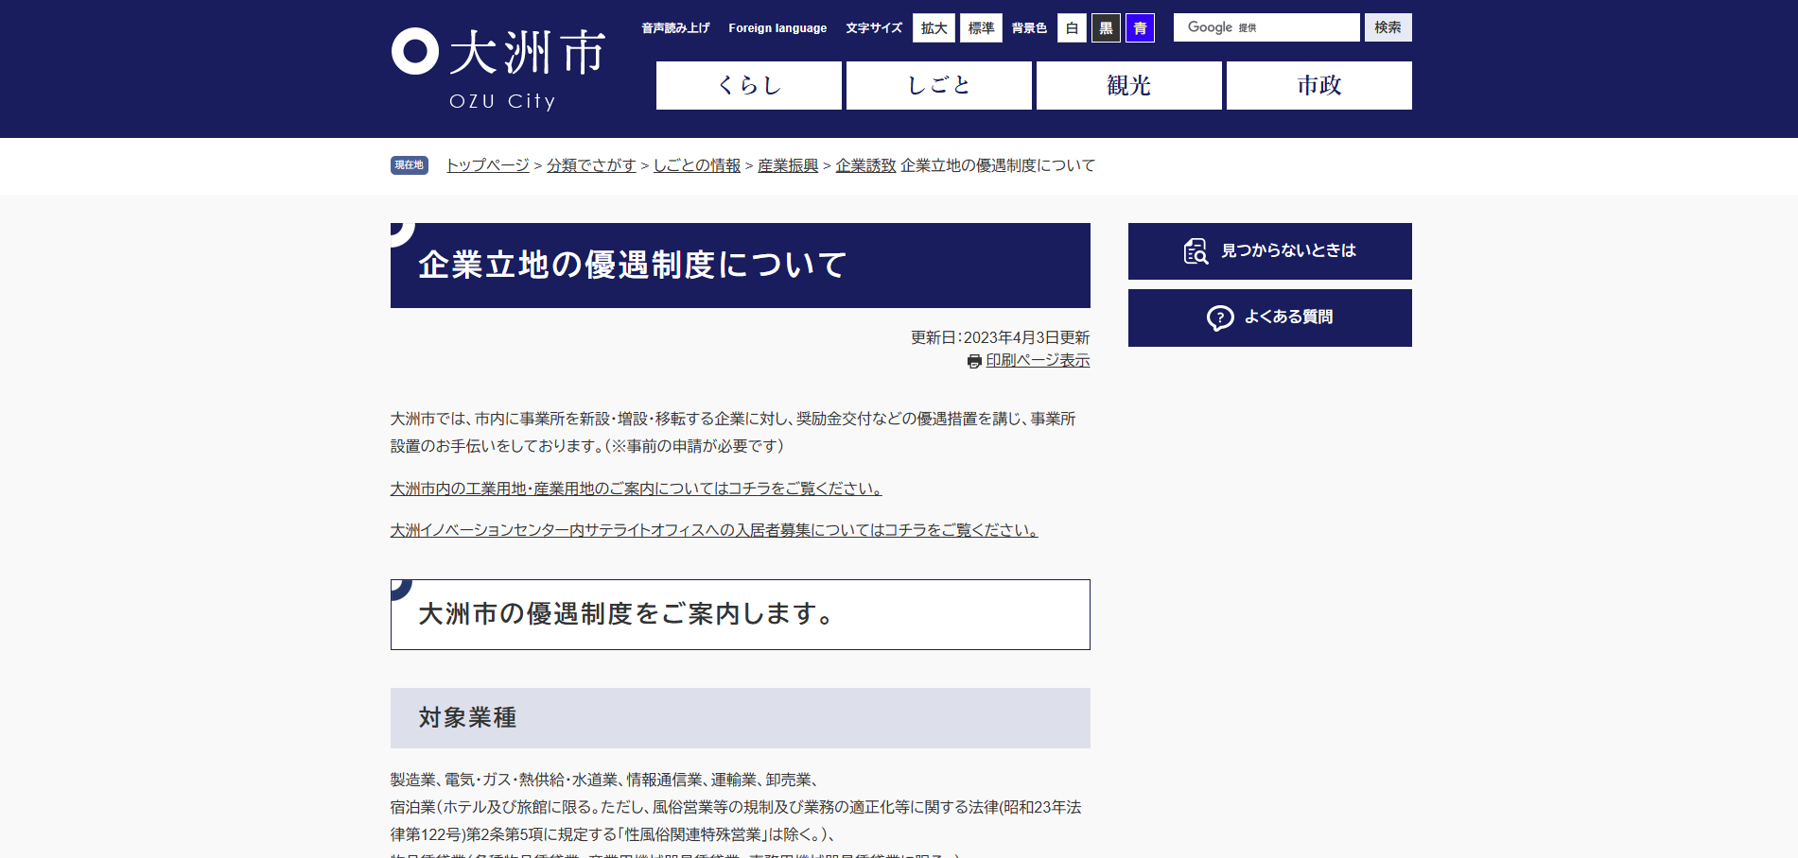Click the question mark icon in よくある質問

point(1220,317)
